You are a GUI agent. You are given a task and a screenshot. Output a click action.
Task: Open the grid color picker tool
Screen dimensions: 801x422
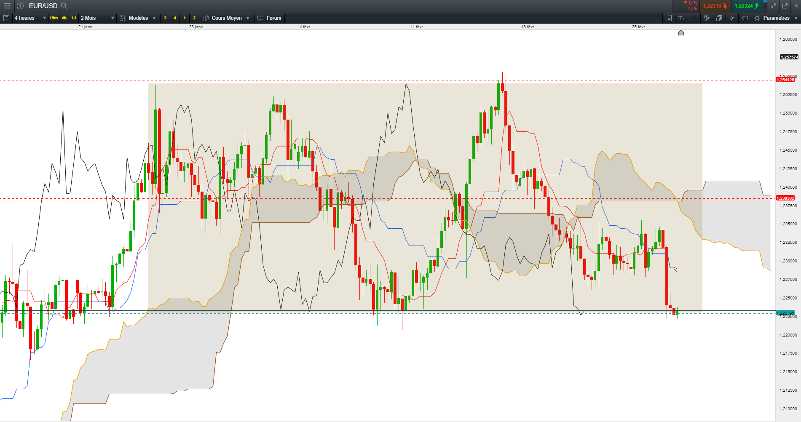pos(706,18)
